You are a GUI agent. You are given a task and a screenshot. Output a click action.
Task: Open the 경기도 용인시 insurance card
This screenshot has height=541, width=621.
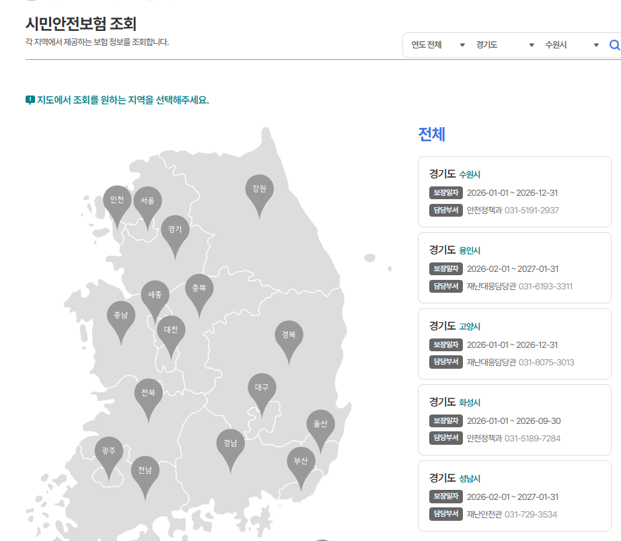515,268
